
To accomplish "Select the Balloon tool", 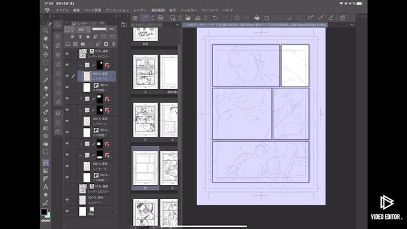I will coord(46,195).
